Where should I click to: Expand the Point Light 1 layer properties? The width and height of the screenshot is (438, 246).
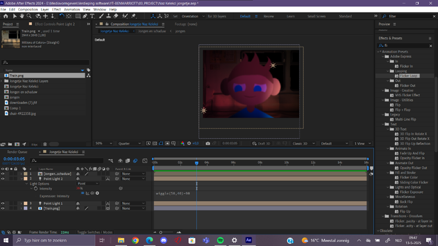(x=21, y=204)
